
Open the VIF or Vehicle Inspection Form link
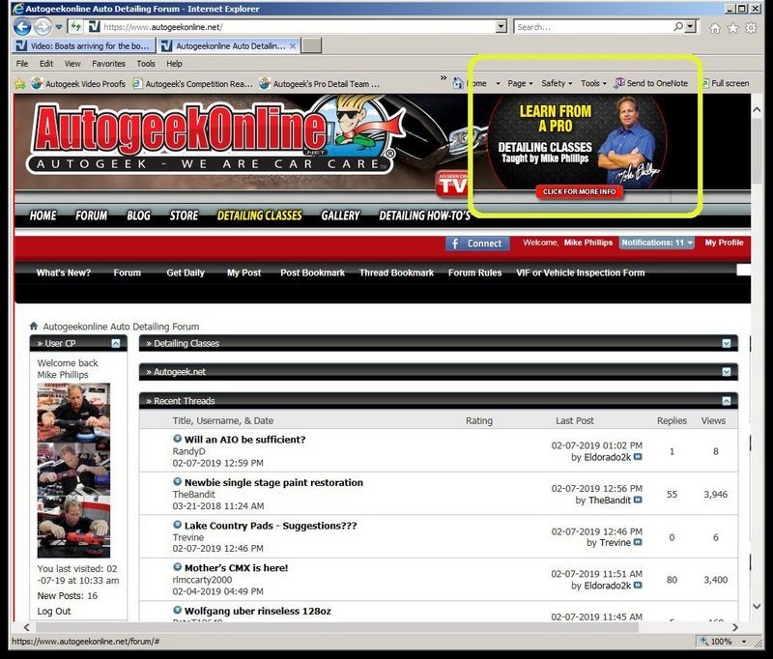click(x=581, y=272)
